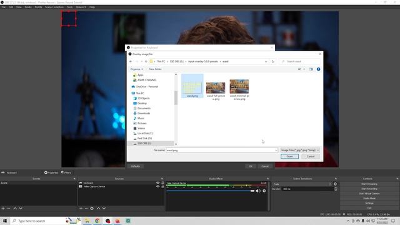Refresh the file dialog folder view
The height and width of the screenshot is (225, 400).
[x=272, y=61]
